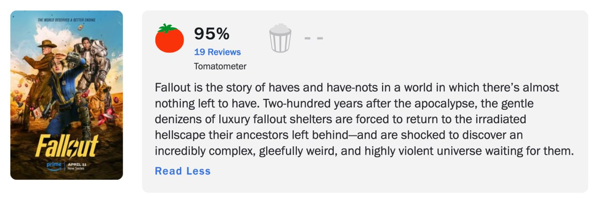The width and height of the screenshot is (601, 209).
Task: Click the empty popcorn bucket icon
Action: pyautogui.click(x=280, y=38)
